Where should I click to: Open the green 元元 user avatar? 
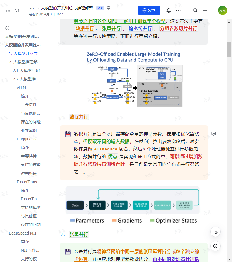click(x=223, y=10)
